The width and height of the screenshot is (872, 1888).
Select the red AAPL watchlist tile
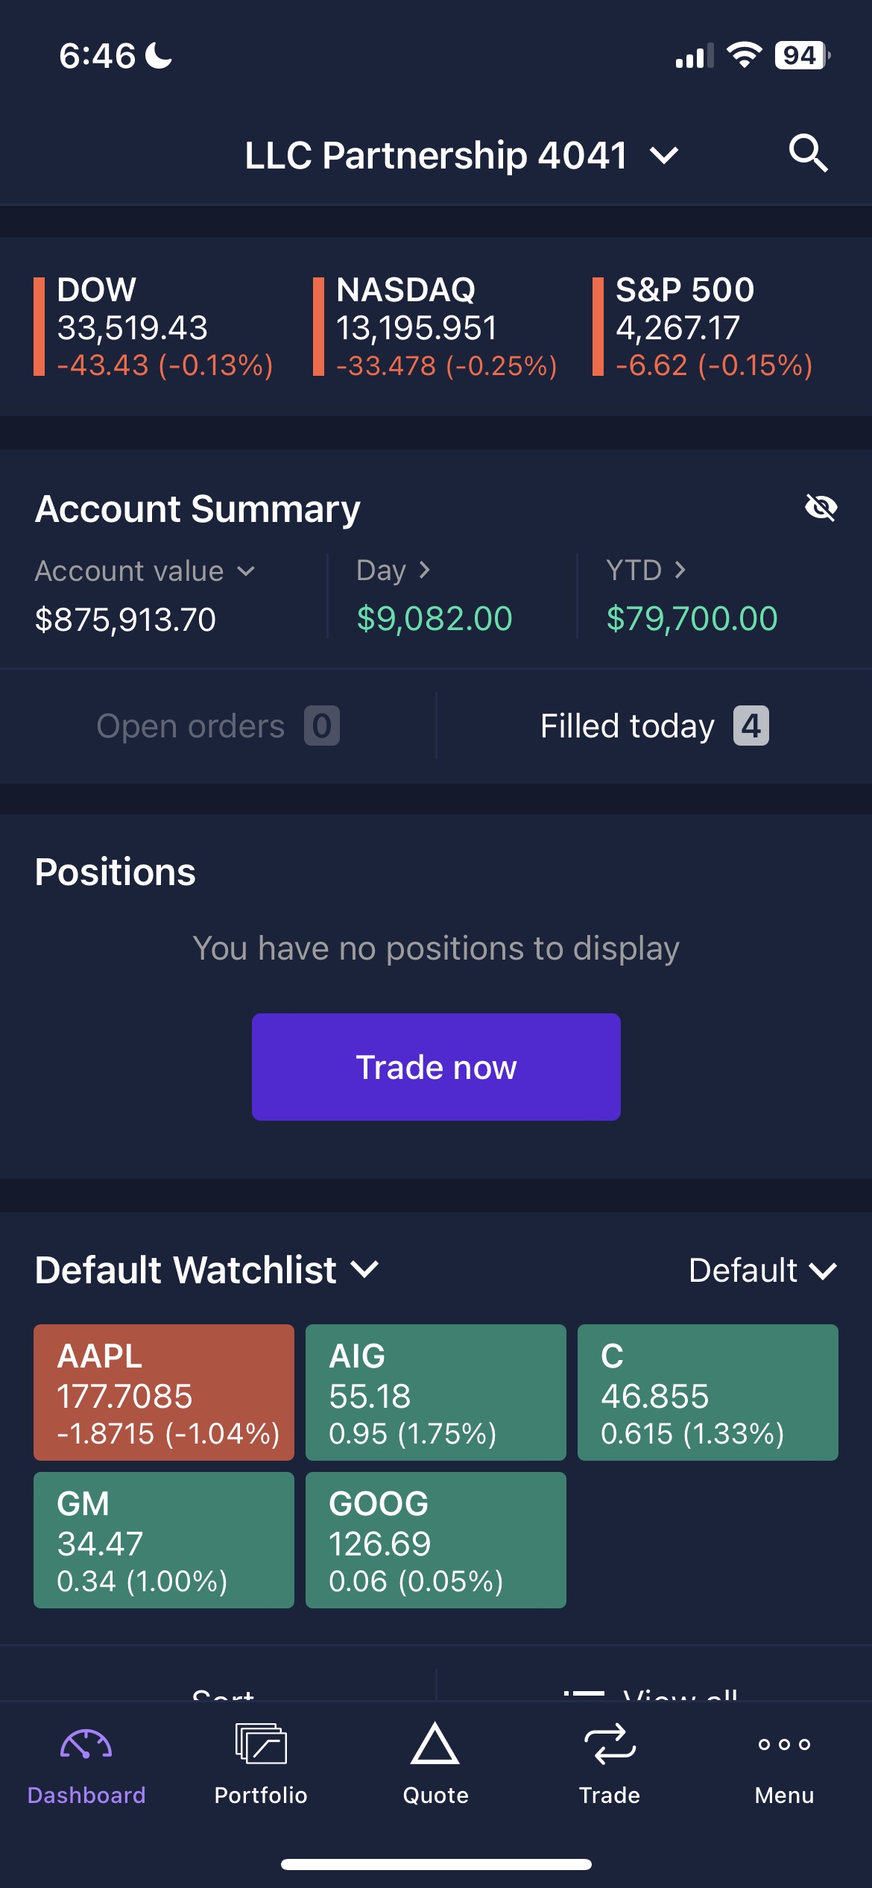pos(164,1392)
